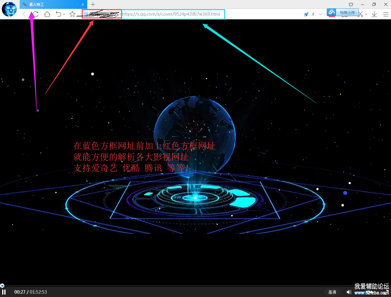Open the downloads manager icon

[x=374, y=14]
